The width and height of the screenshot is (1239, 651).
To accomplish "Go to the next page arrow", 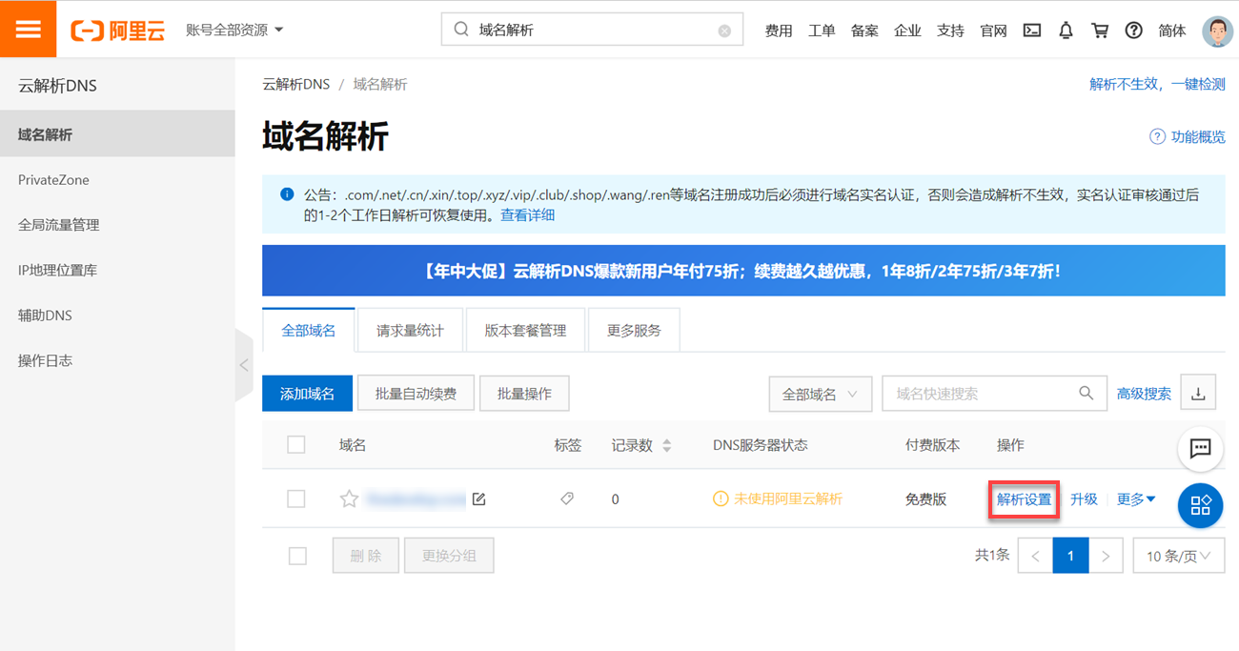I will tap(1106, 556).
